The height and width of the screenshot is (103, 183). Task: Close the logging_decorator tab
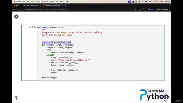62,5
